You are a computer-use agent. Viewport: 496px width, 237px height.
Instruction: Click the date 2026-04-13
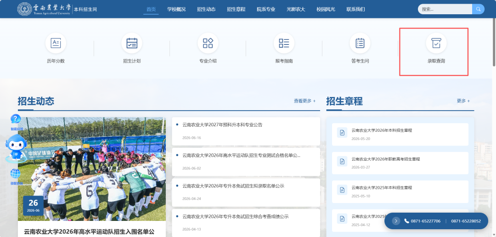192,229
